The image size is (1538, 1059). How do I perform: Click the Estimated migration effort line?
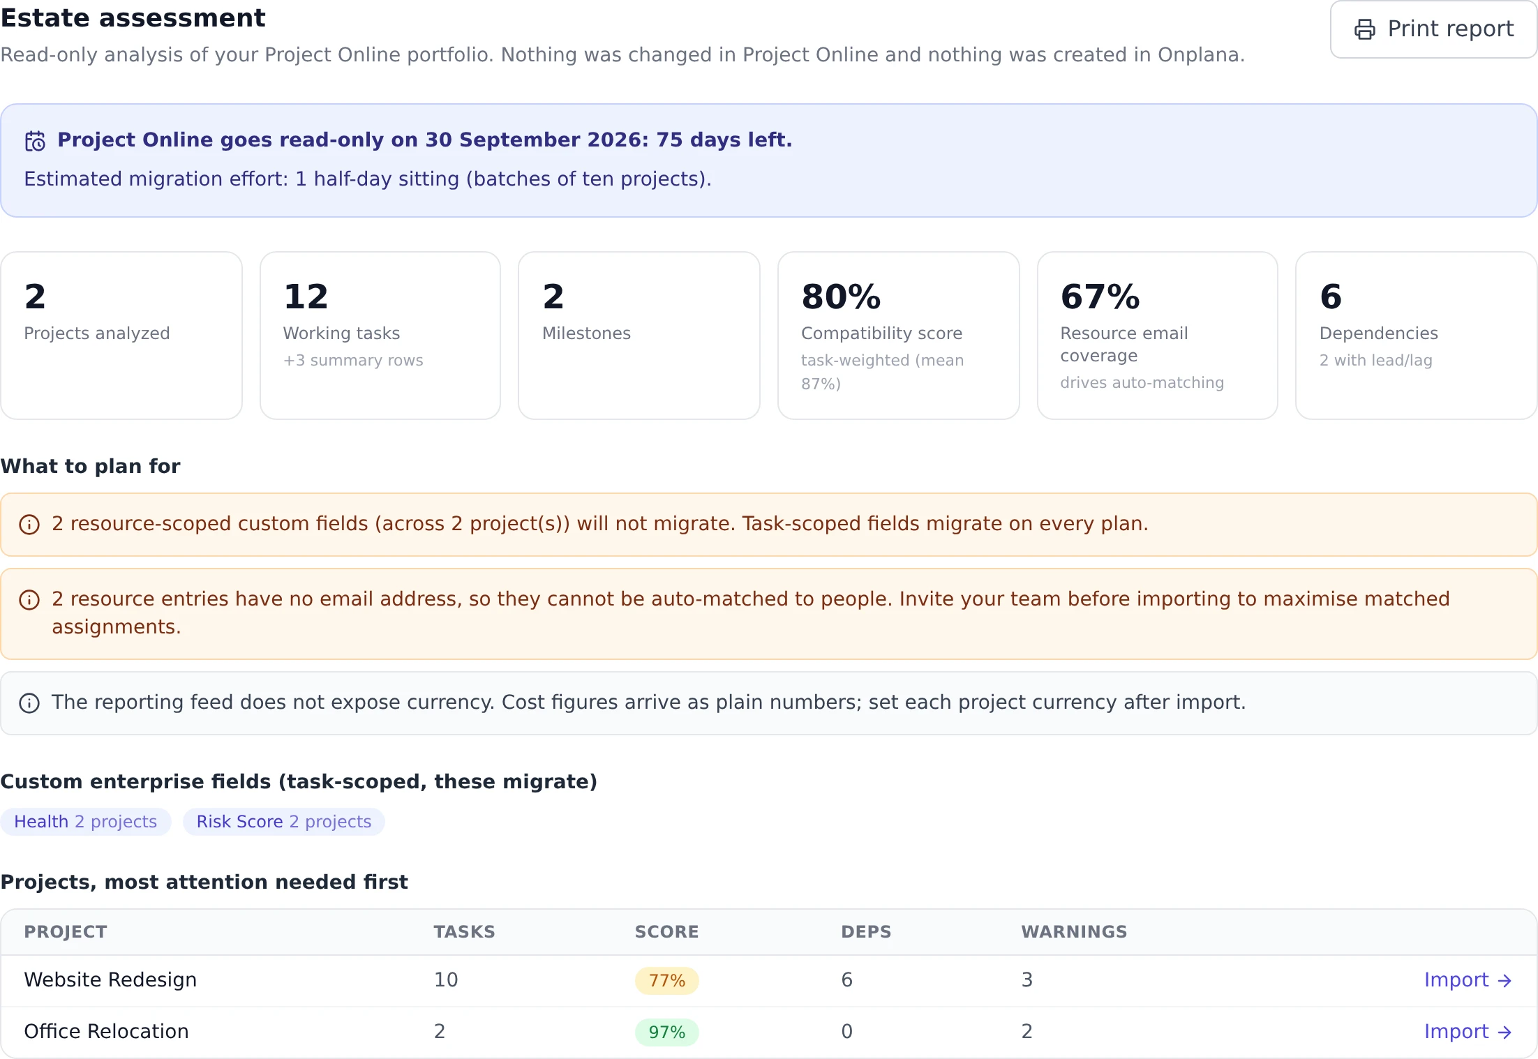pyautogui.click(x=368, y=179)
